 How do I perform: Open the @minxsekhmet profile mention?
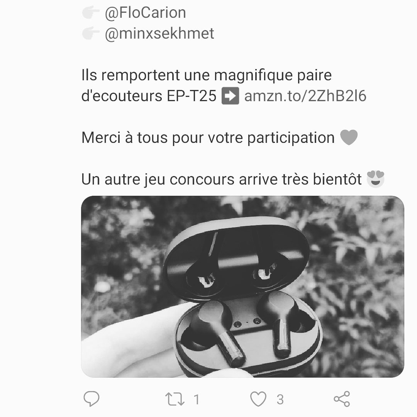[x=159, y=34]
